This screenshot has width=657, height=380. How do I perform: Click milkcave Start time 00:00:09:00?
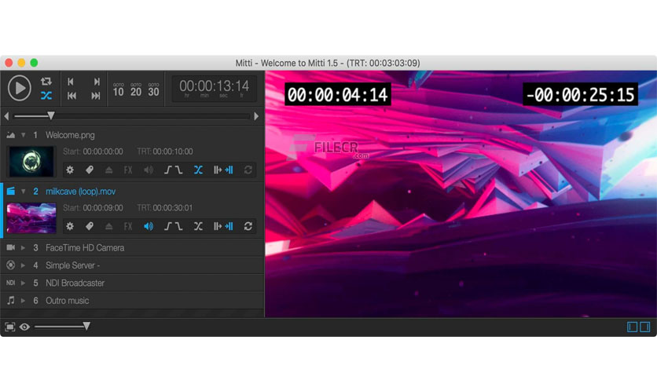(x=103, y=207)
